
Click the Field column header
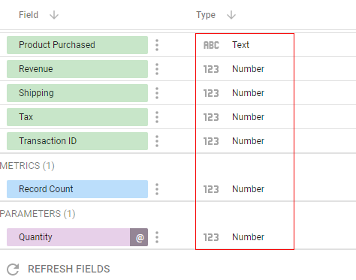point(29,15)
